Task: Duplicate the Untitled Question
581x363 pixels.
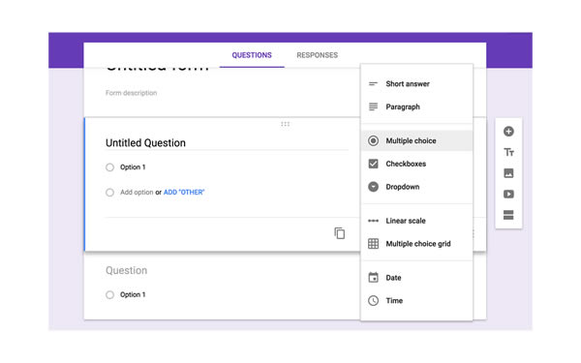Action: click(340, 233)
